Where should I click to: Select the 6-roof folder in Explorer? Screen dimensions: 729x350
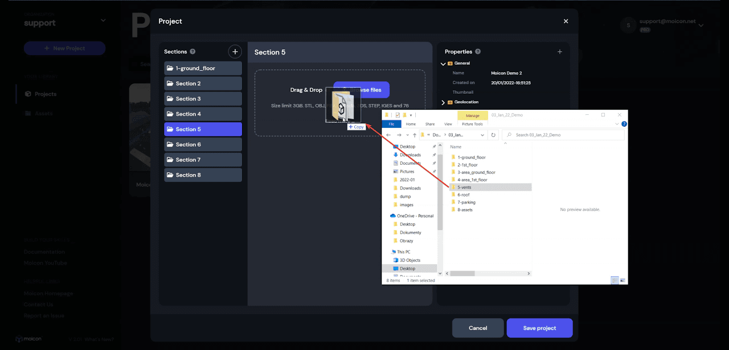pyautogui.click(x=464, y=195)
